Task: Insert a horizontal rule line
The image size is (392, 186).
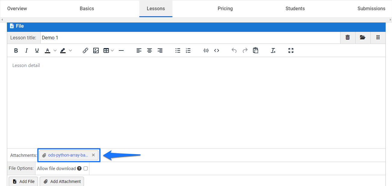Action: pos(121,50)
